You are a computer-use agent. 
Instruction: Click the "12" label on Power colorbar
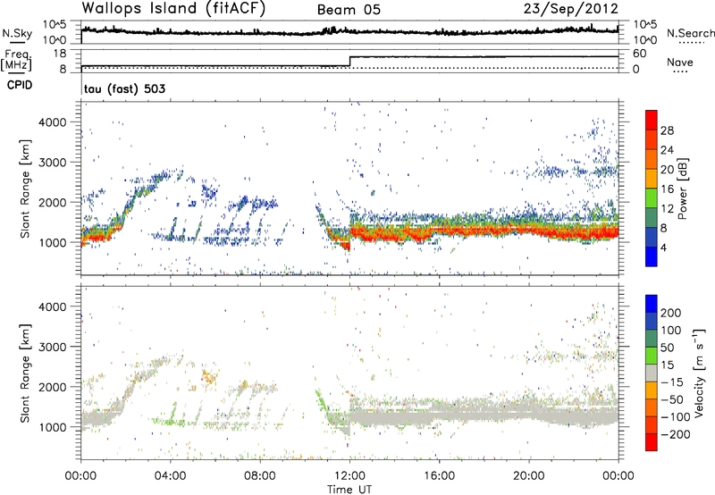[x=667, y=208]
